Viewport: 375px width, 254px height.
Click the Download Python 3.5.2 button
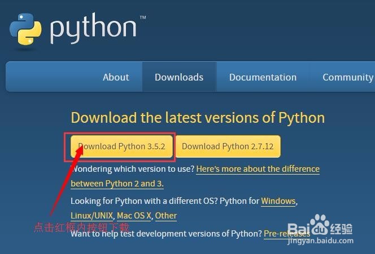122,146
